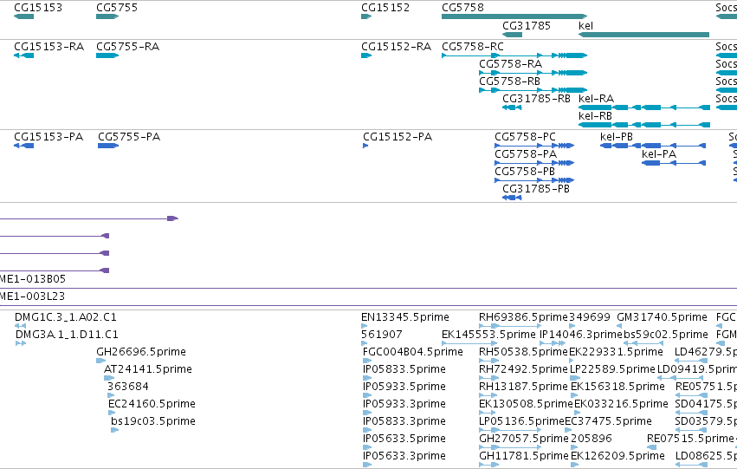The height and width of the screenshot is (469, 737).
Task: Select transcript CG5758-RB
Action: click(533, 90)
